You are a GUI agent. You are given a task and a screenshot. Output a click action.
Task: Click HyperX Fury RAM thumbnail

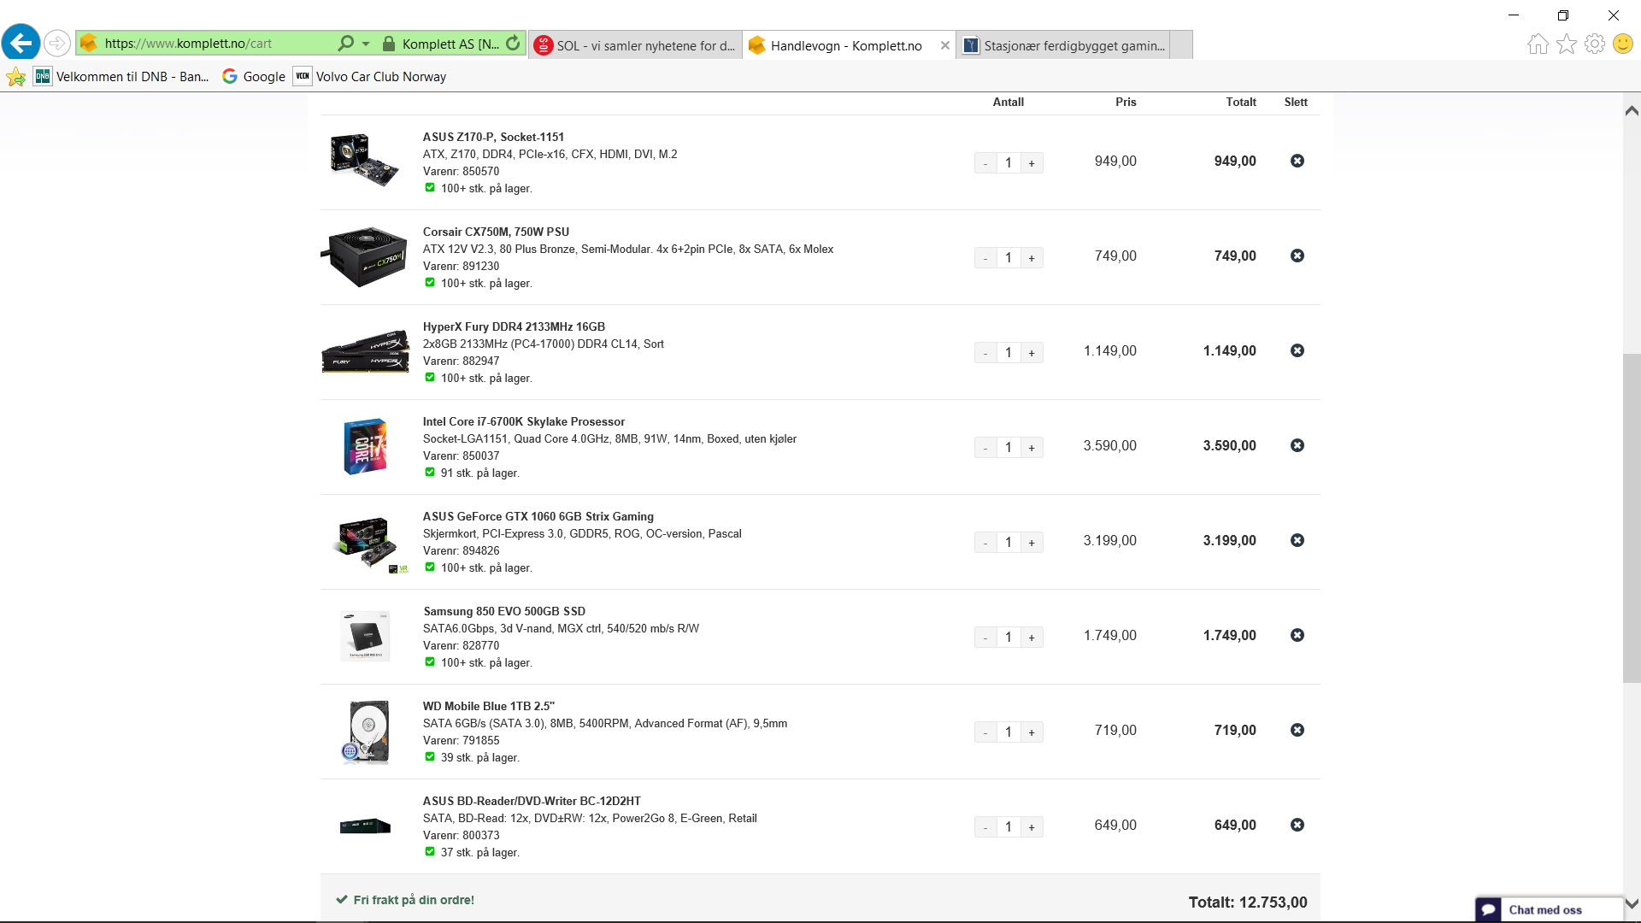pos(365,352)
